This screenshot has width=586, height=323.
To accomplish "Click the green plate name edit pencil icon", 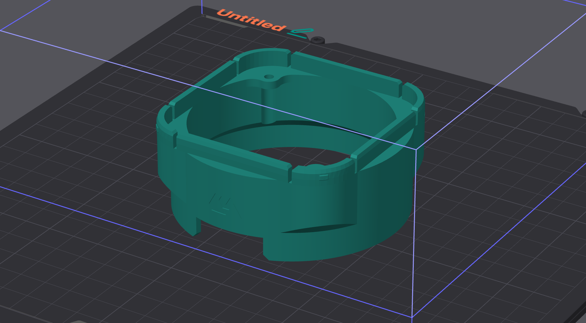I will coord(301,33).
